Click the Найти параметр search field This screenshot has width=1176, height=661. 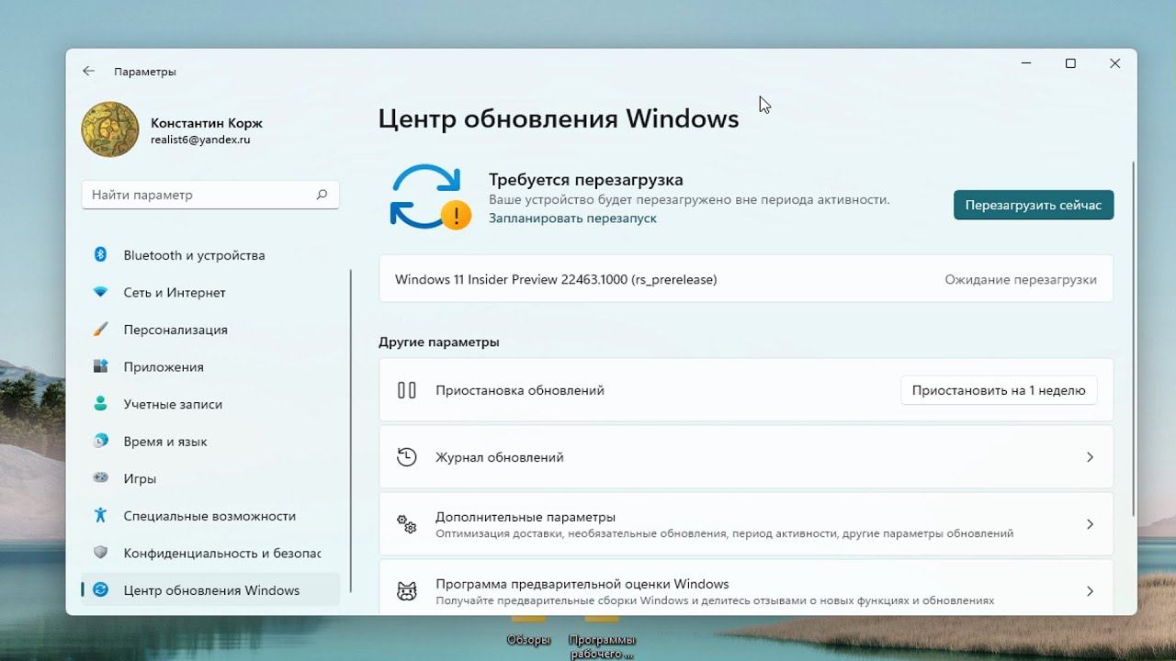tap(210, 195)
